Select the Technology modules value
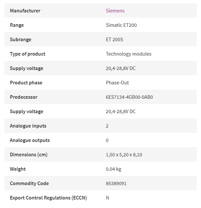Screen dimensions: 201x208 [x=129, y=54]
